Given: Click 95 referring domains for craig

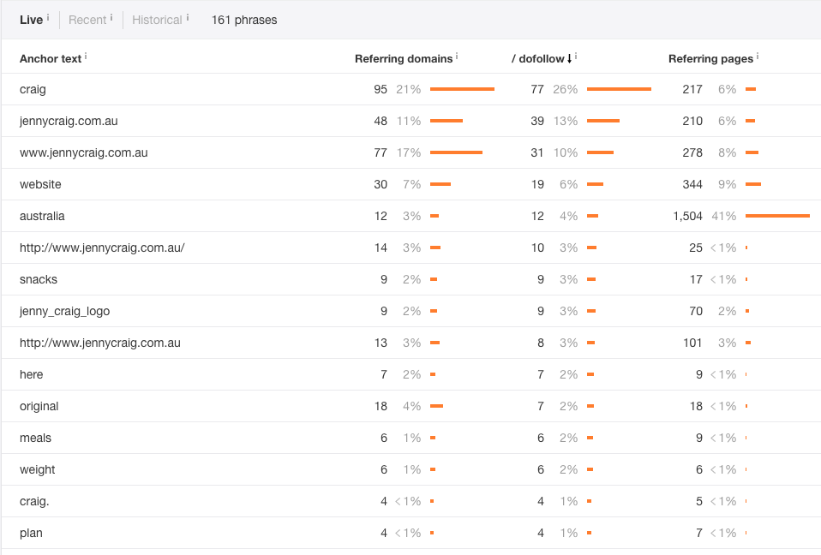Looking at the screenshot, I should (x=381, y=89).
